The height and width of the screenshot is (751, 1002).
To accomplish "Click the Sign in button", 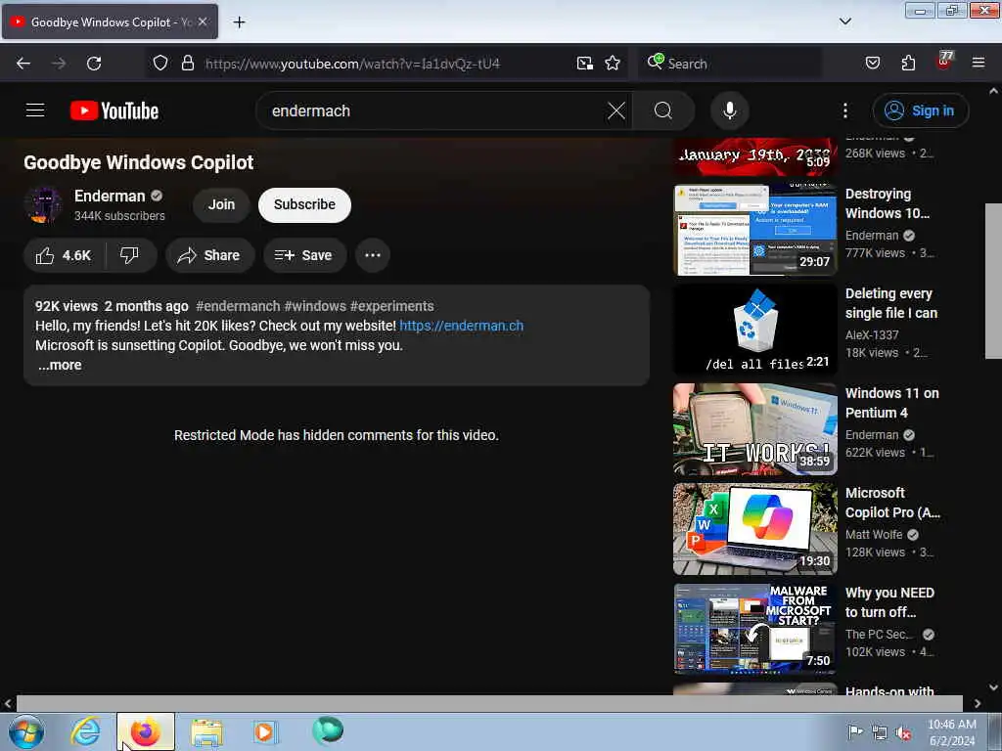I will pyautogui.click(x=921, y=110).
